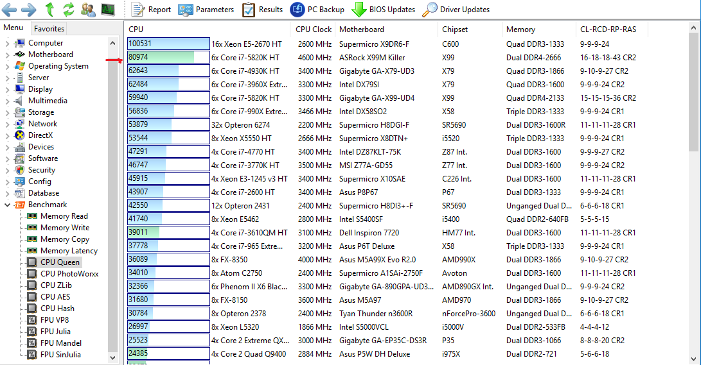Show benchmark Results
Viewport: 701px width, 365px height.
pos(262,10)
